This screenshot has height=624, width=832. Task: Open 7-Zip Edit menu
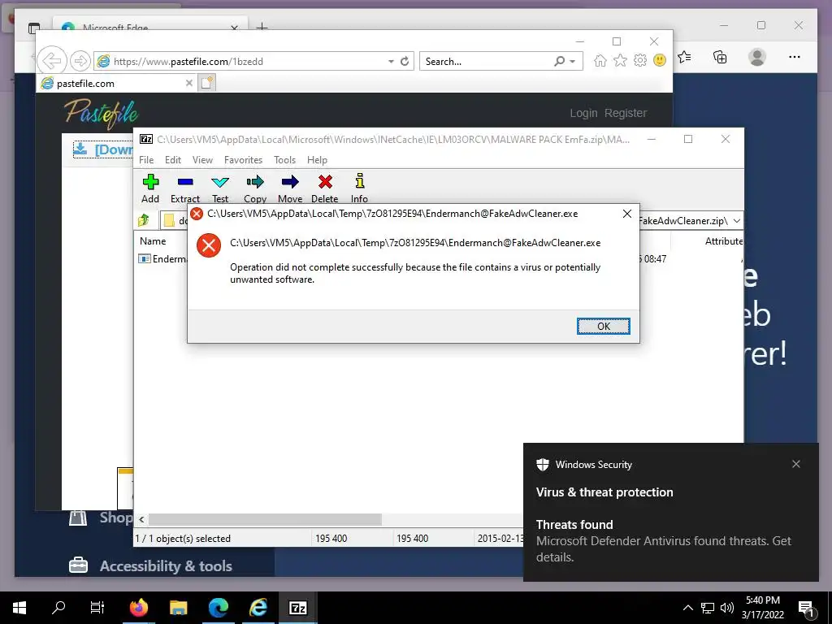point(173,160)
